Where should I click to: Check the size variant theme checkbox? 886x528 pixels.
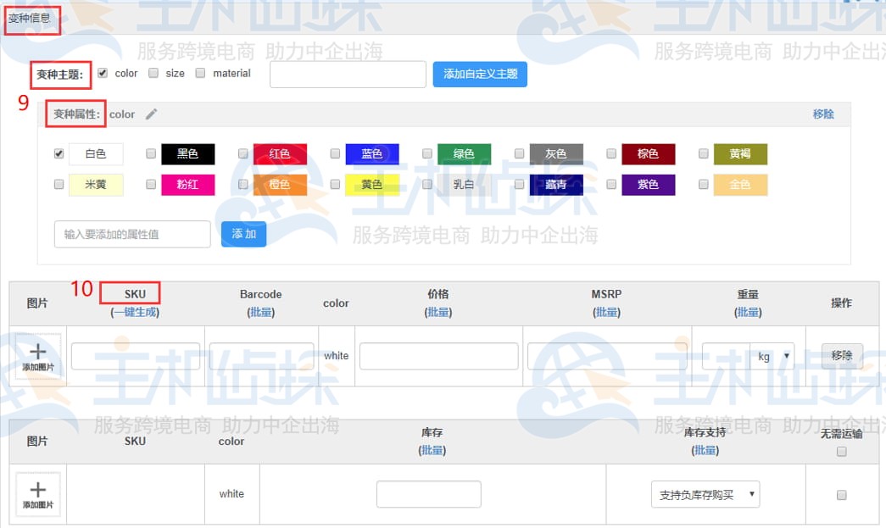153,72
